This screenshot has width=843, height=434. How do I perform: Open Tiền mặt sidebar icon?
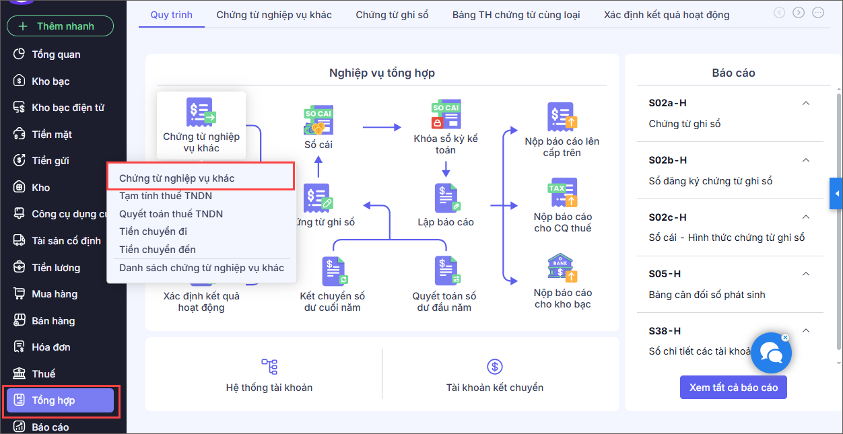click(20, 135)
